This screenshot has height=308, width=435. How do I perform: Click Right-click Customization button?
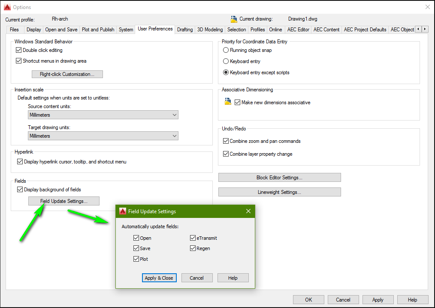(67, 74)
